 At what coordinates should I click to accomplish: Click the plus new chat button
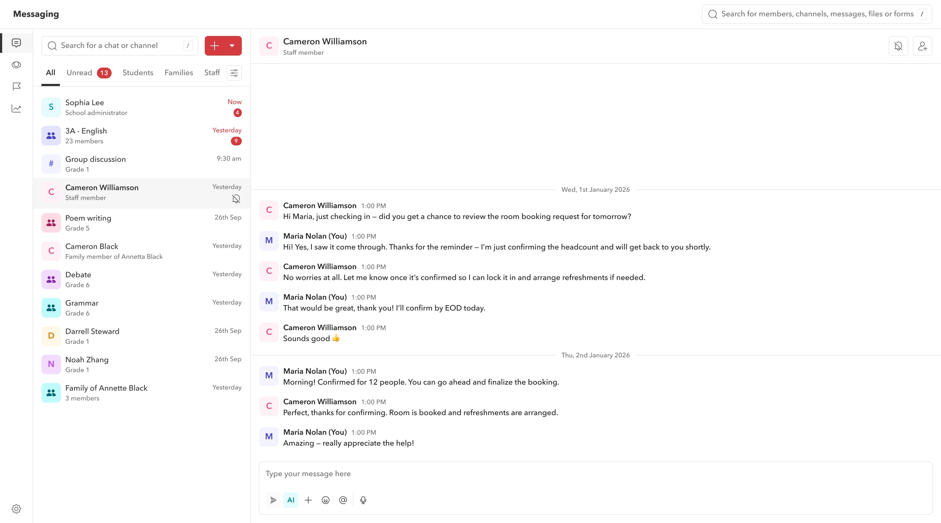(215, 46)
